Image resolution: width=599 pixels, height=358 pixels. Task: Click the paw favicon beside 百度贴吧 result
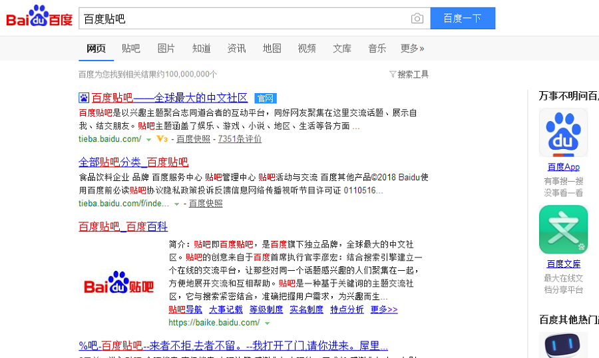click(x=84, y=98)
